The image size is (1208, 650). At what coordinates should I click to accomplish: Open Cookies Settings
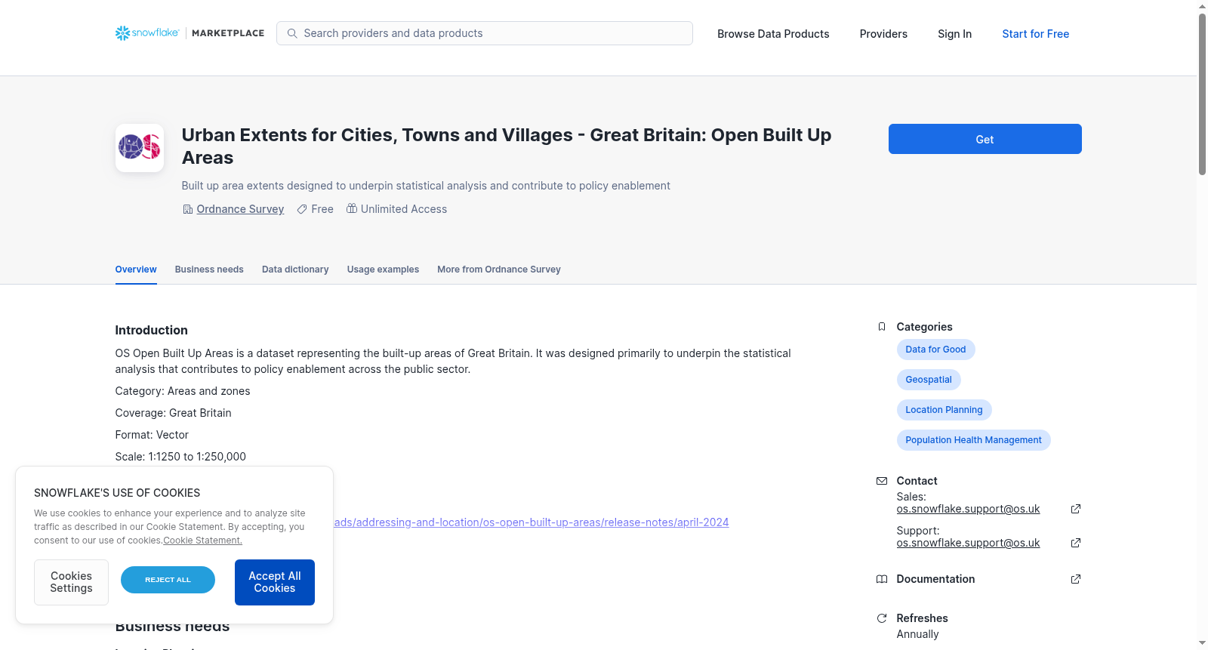point(71,582)
